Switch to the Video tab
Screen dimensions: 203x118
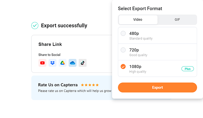point(138,19)
